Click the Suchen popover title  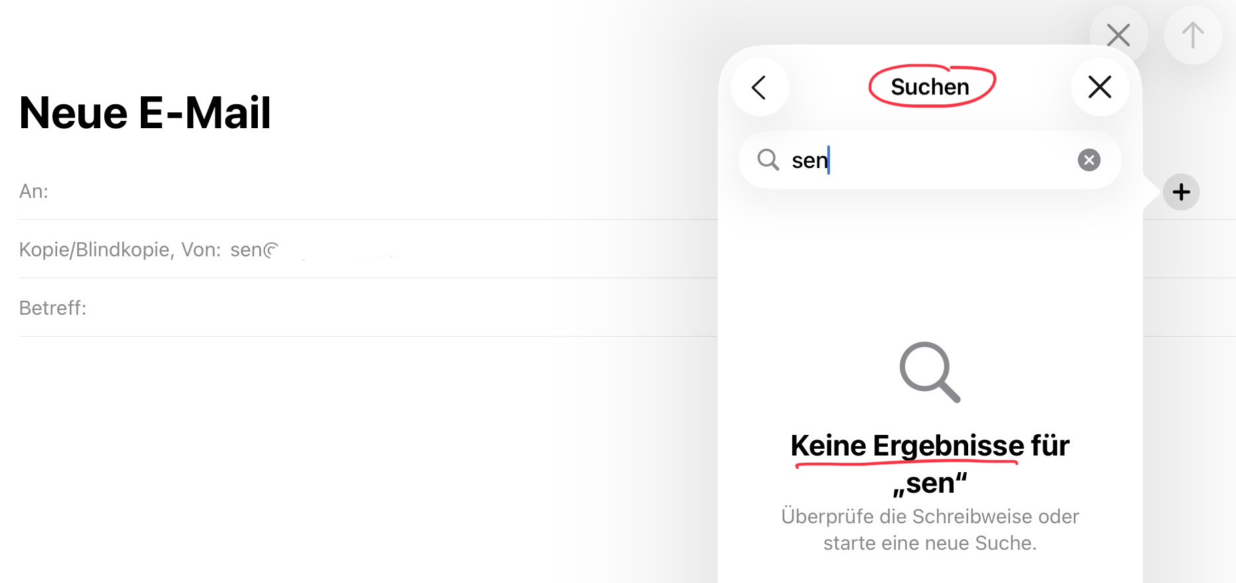point(930,87)
